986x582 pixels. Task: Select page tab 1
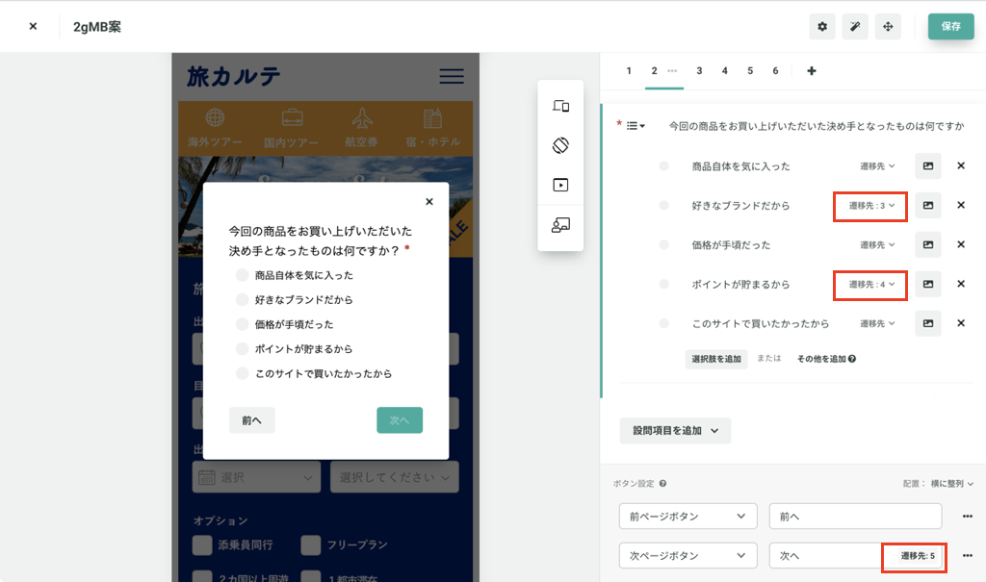pyautogui.click(x=628, y=71)
